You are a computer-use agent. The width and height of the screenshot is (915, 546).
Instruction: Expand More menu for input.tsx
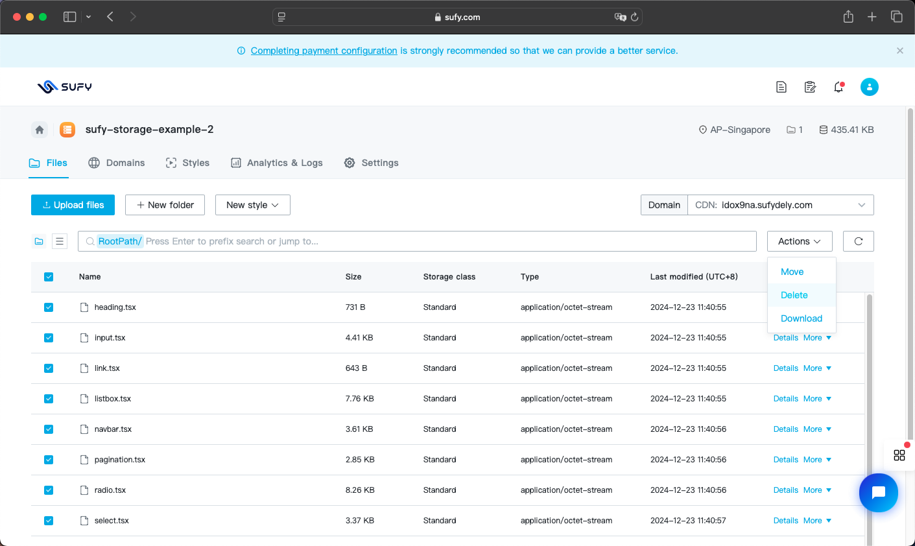(817, 338)
